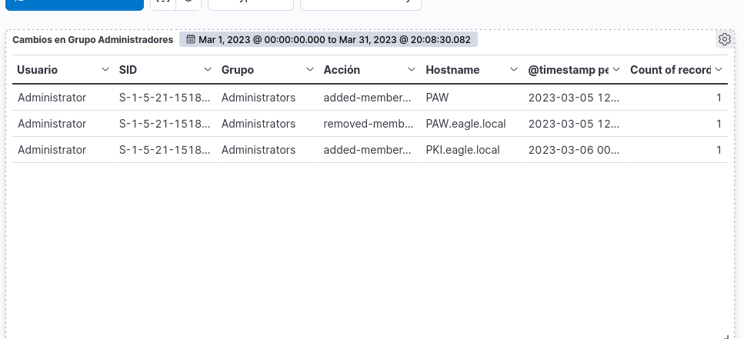Open Grupo column header chevron
This screenshot has height=339, width=744.
coord(309,70)
